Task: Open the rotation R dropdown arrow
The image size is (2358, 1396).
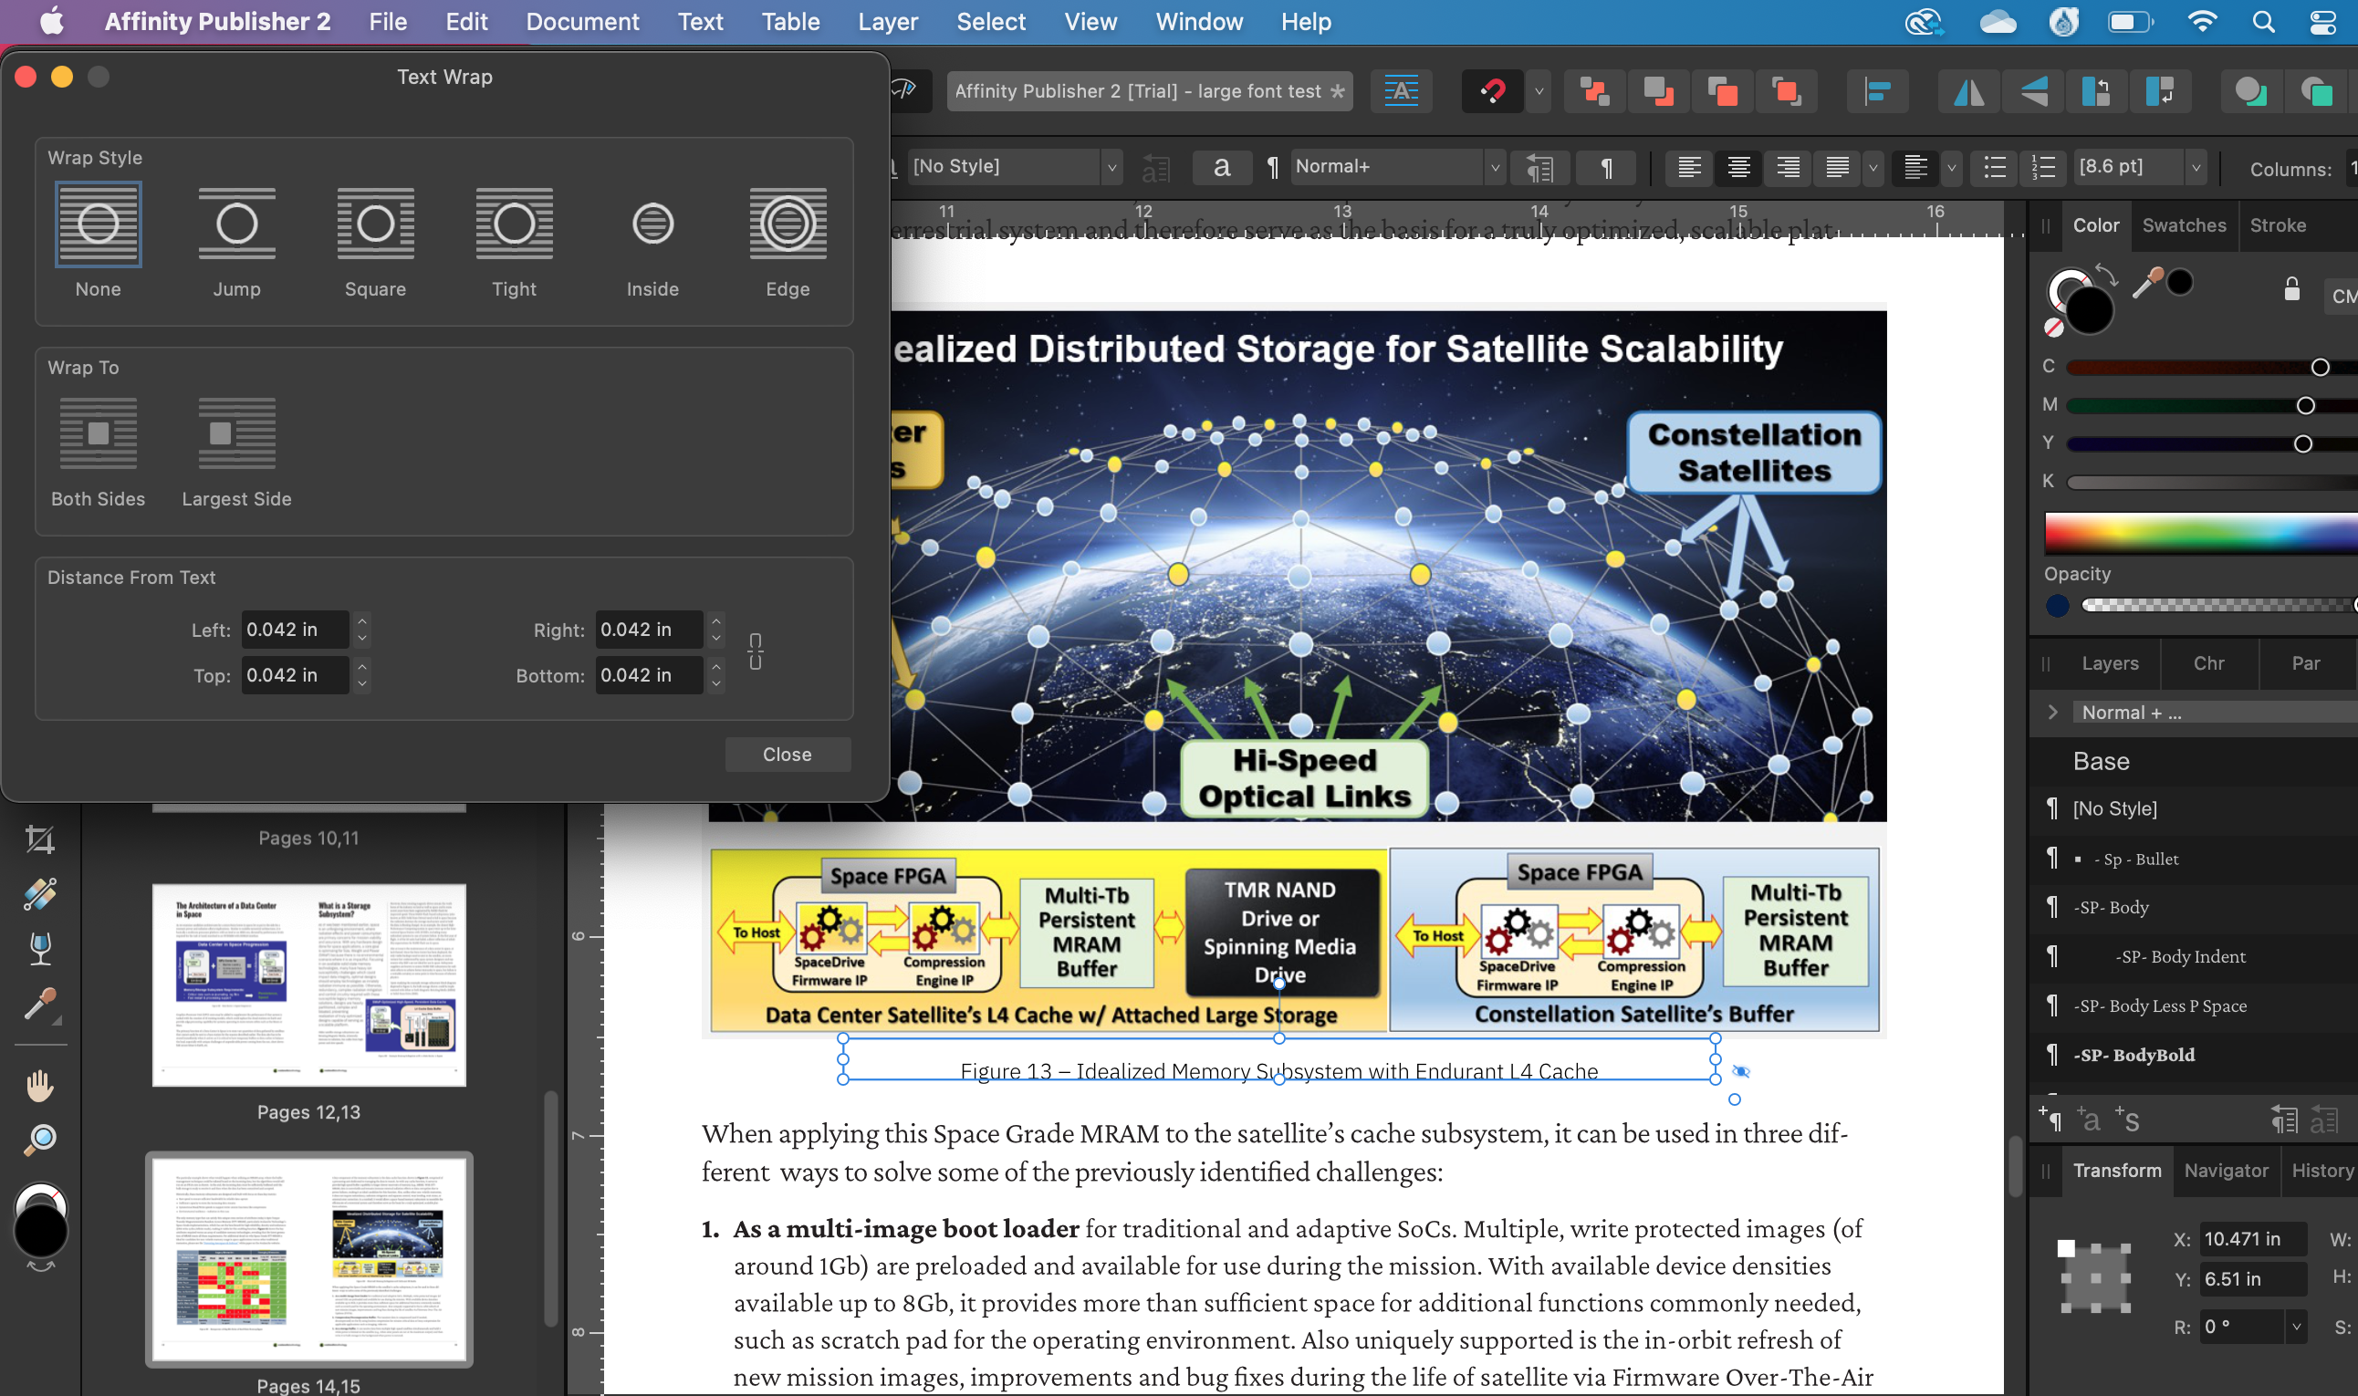Action: click(2296, 1328)
